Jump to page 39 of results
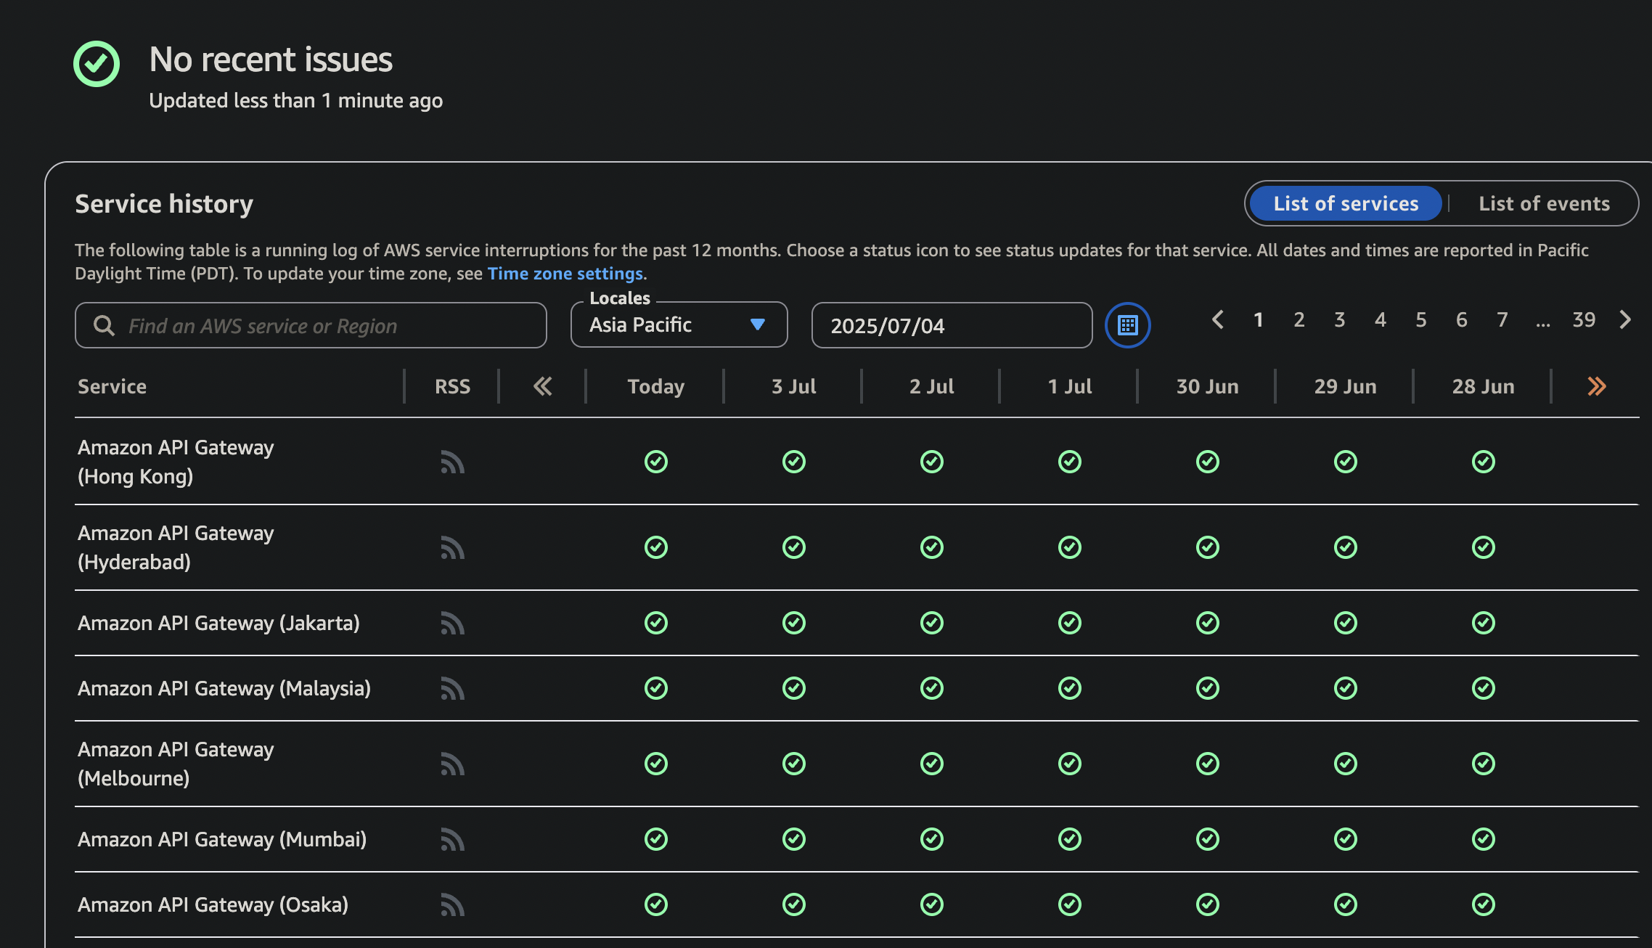This screenshot has width=1652, height=948. 1584,320
